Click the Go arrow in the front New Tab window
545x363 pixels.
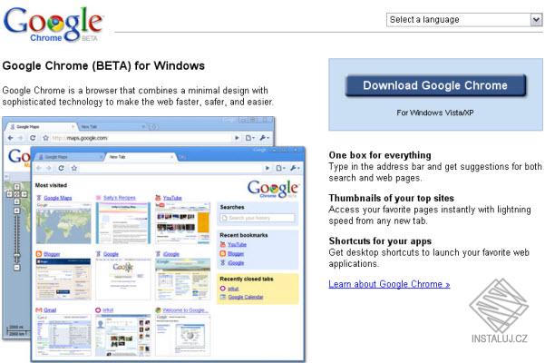point(267,168)
